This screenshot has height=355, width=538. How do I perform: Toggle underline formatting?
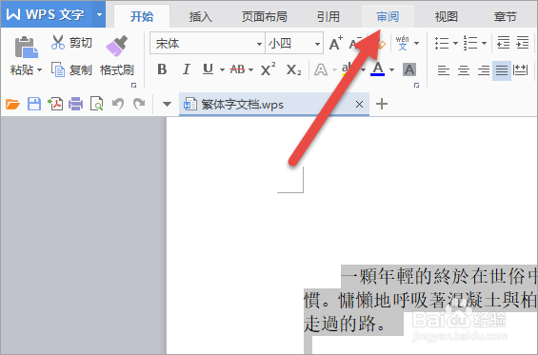208,69
